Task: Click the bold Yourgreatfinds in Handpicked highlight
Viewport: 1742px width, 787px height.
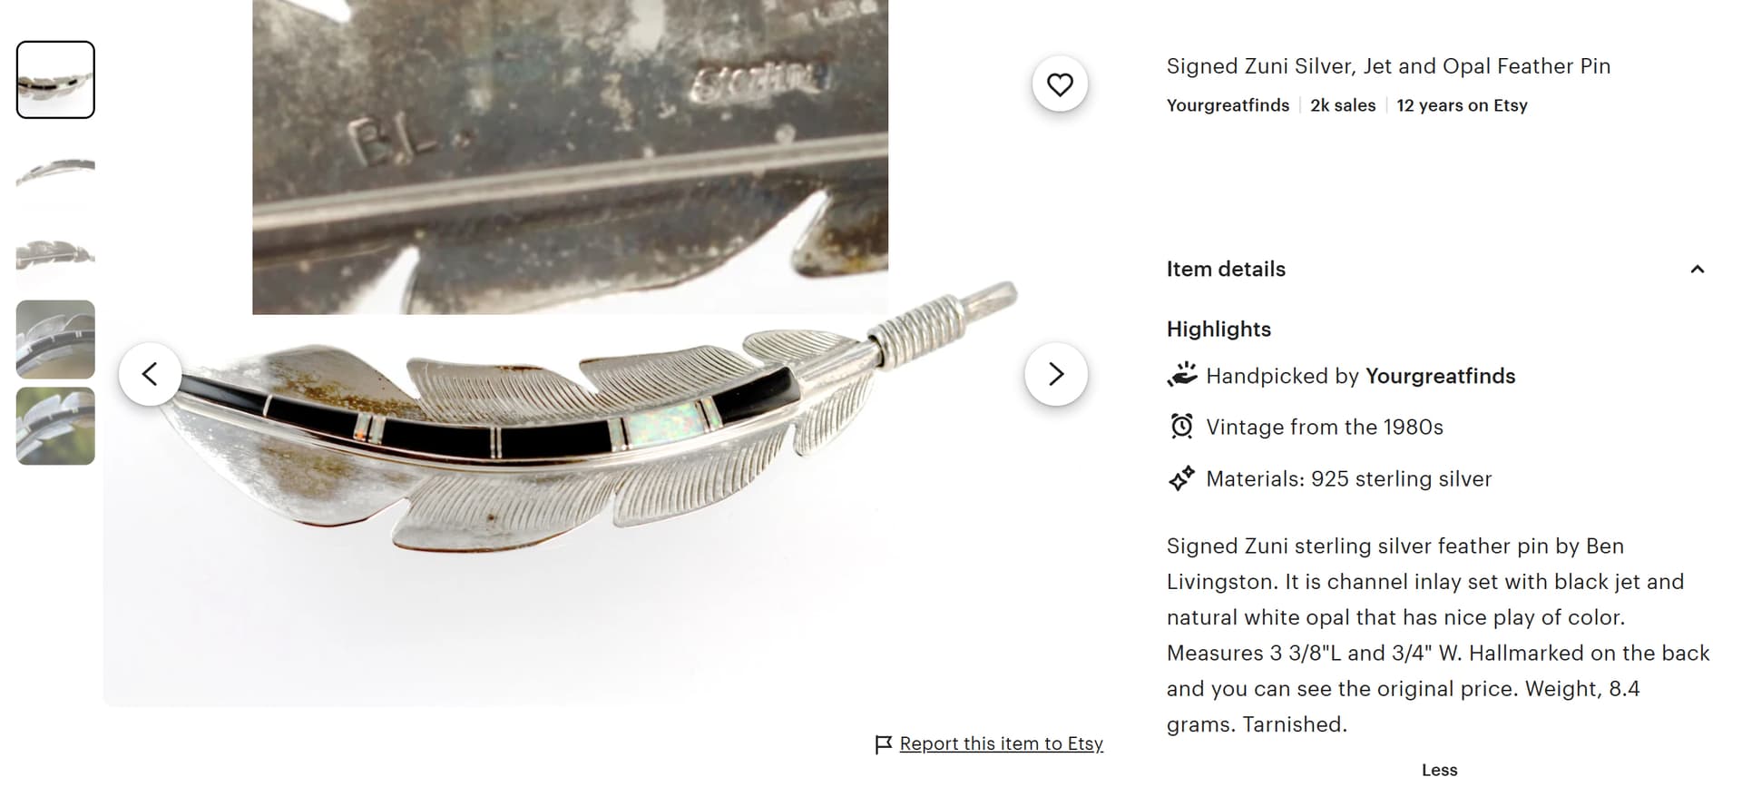Action: (1440, 376)
